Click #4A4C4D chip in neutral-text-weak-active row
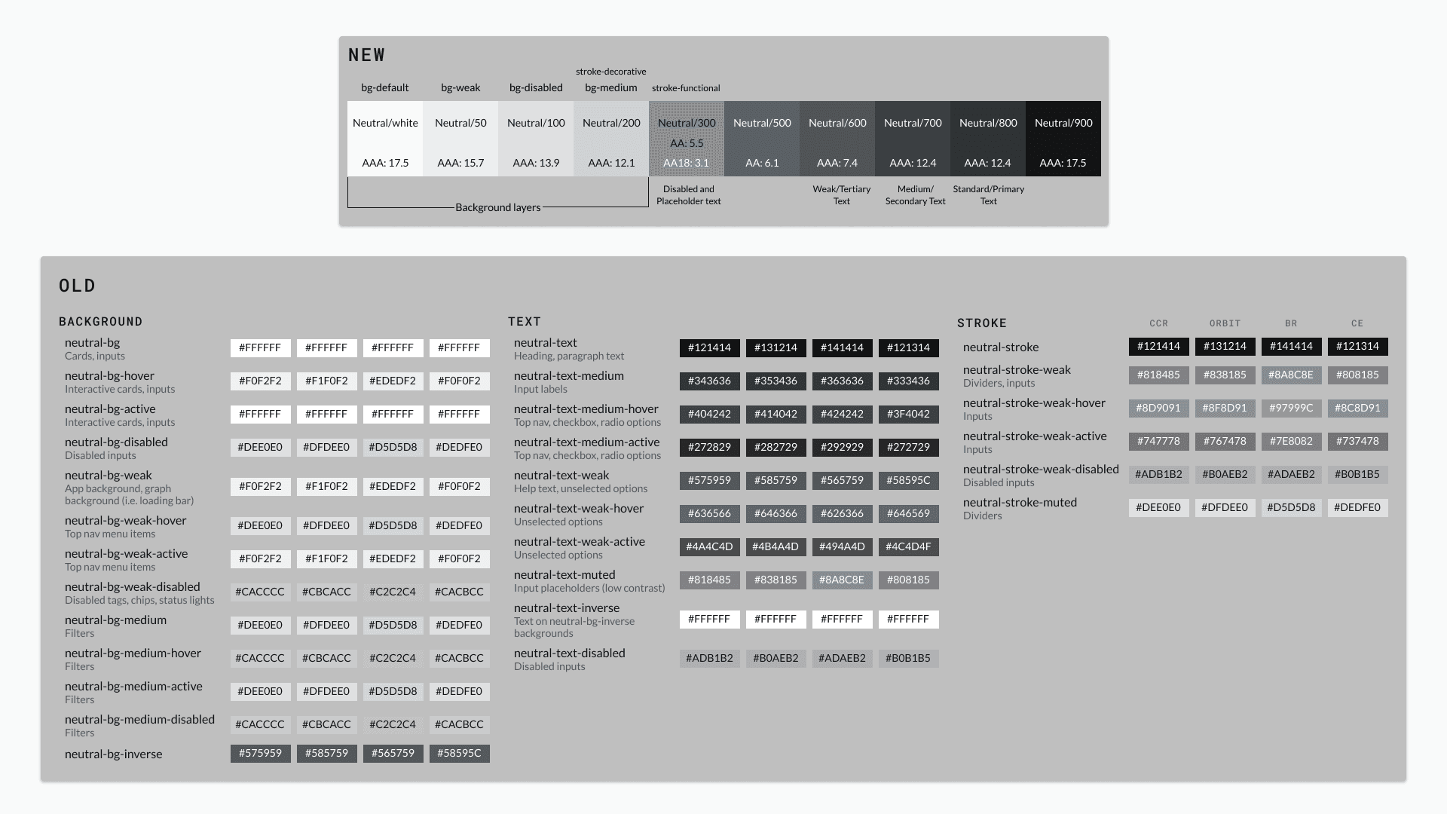1447x814 pixels. coord(710,547)
